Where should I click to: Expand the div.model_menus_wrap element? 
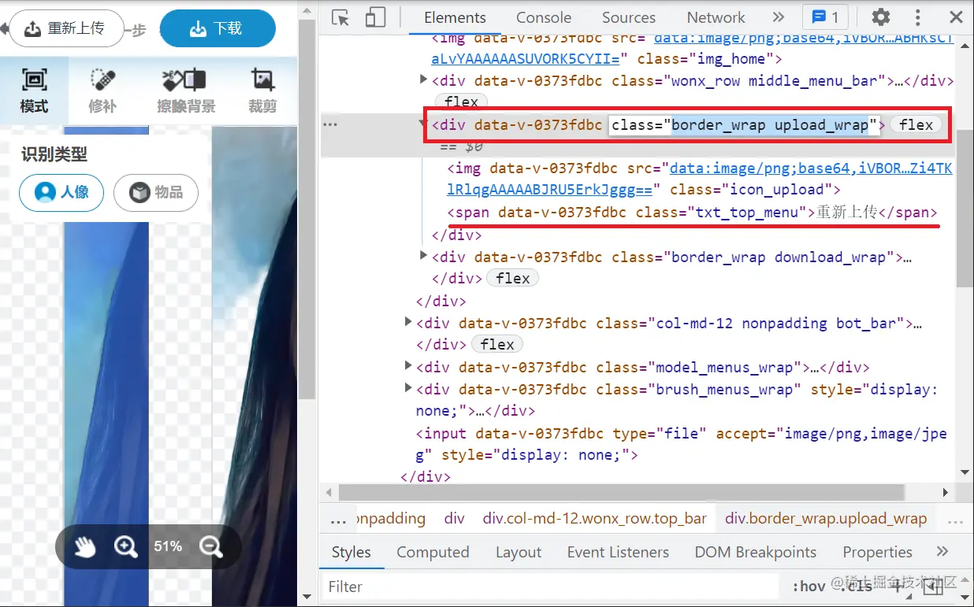coord(407,367)
